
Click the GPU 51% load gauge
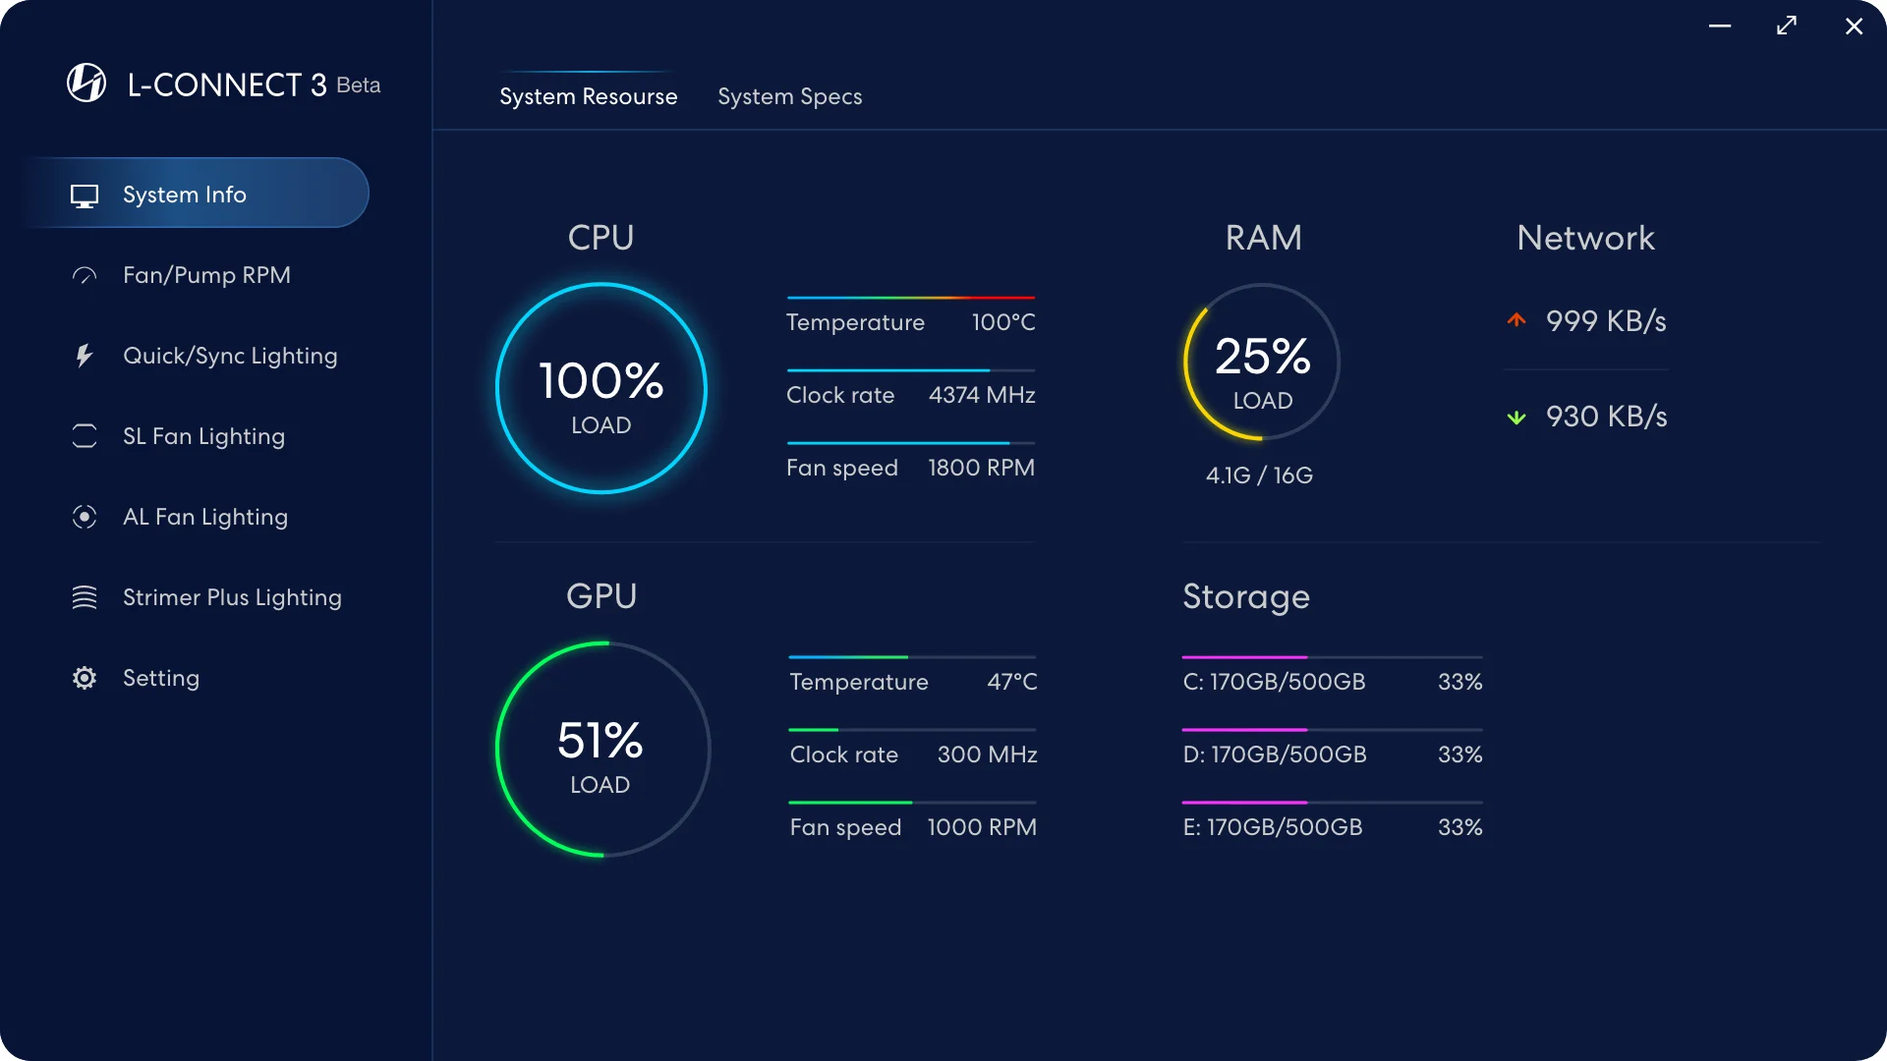click(601, 749)
